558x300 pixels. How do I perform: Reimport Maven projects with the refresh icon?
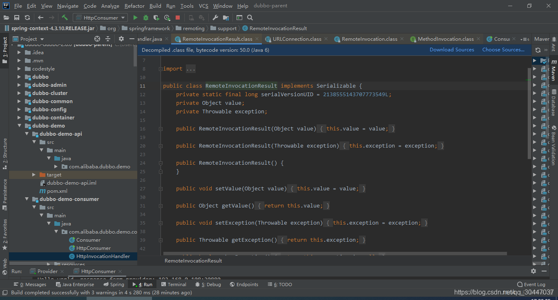pos(538,50)
